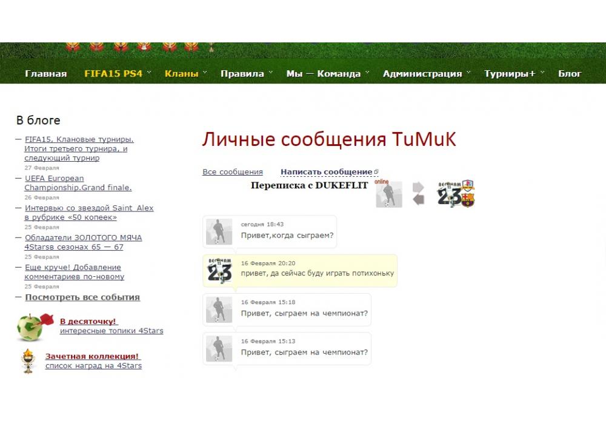606x424 pixels.
Task: Open the Мы — Команда menu
Action: [x=323, y=73]
